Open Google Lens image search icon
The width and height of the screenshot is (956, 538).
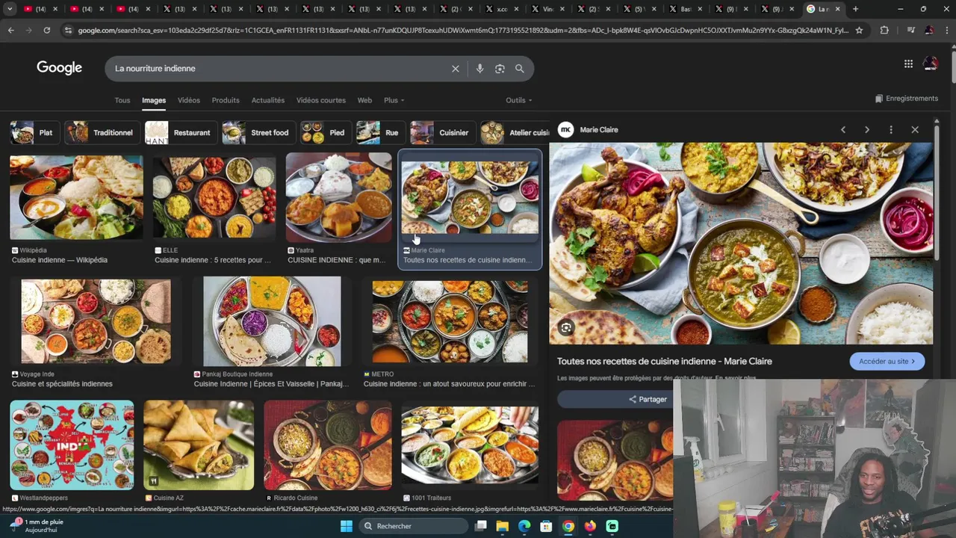(500, 69)
